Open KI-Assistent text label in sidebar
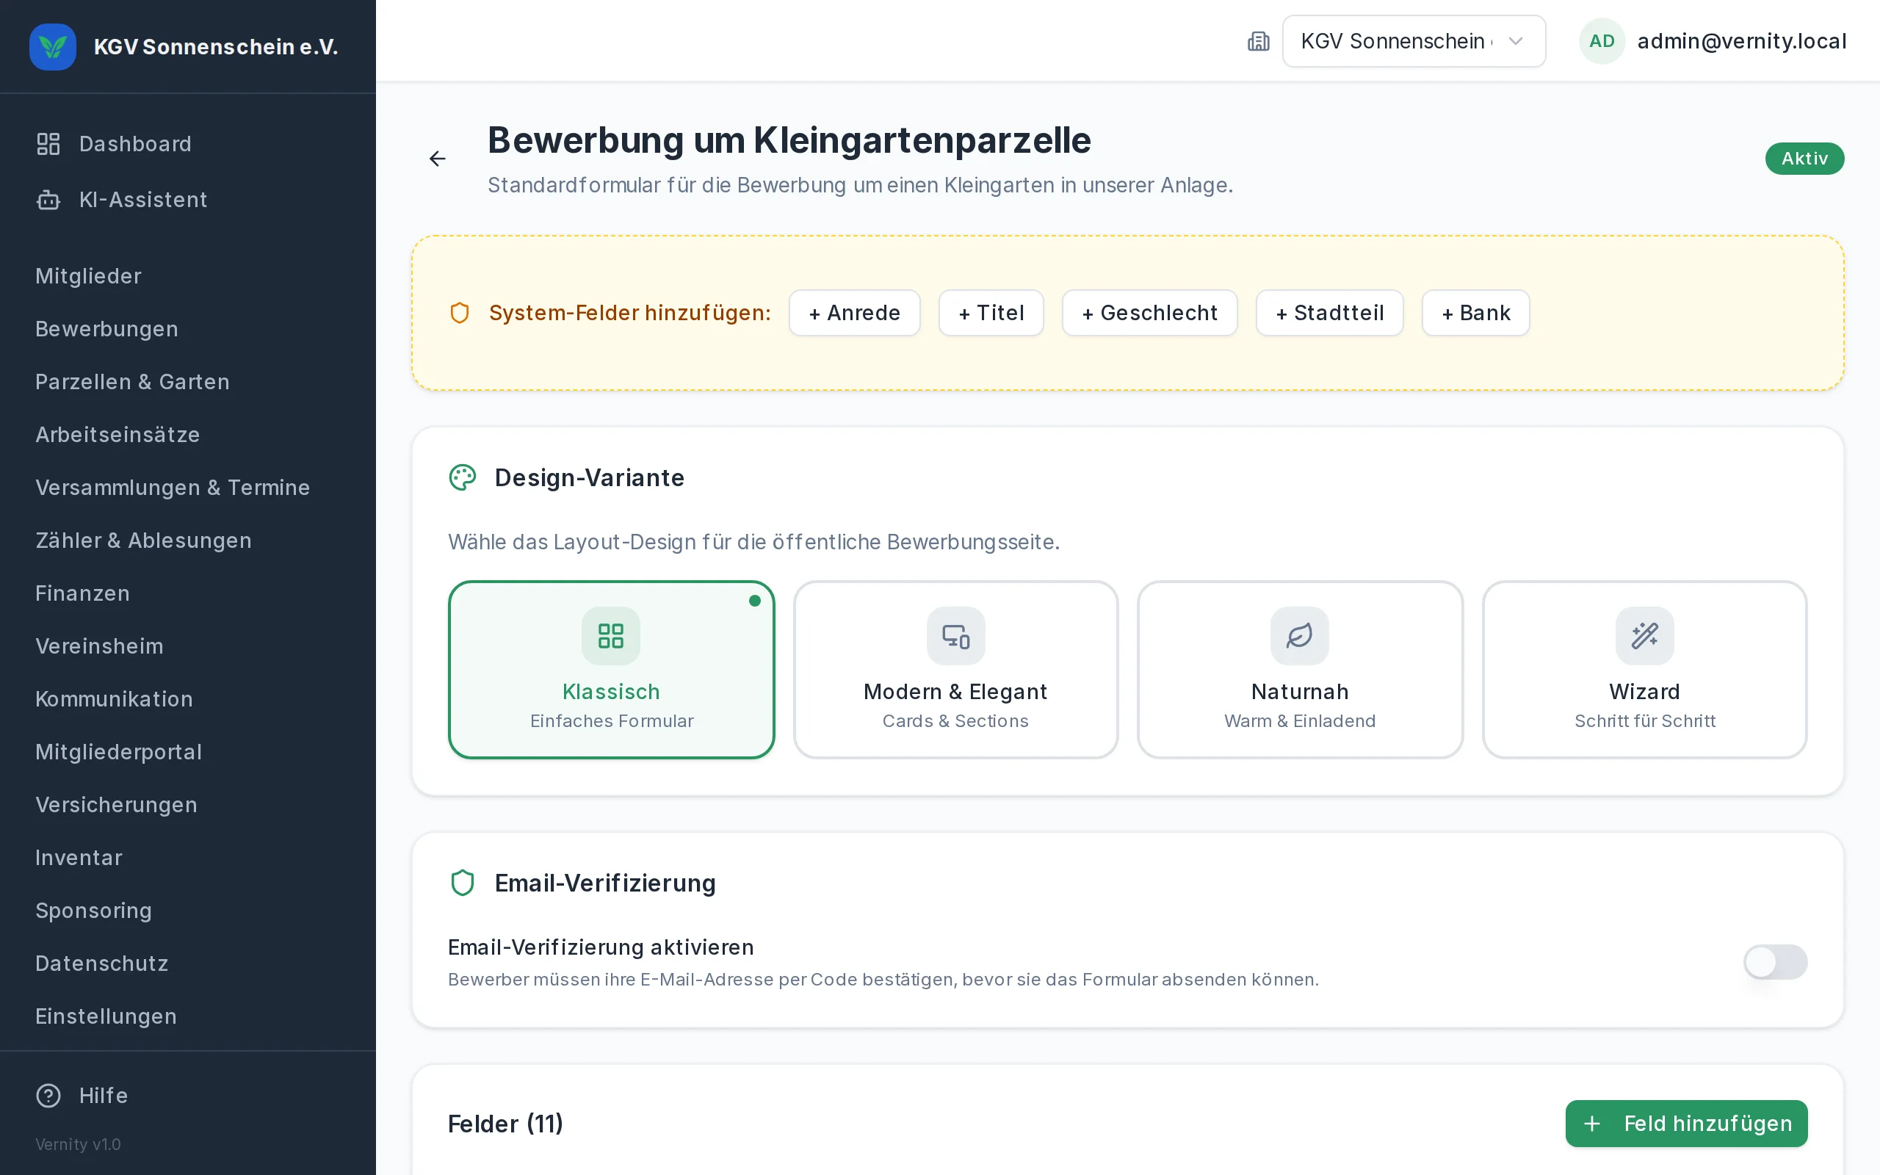1880x1175 pixels. pyautogui.click(x=143, y=200)
